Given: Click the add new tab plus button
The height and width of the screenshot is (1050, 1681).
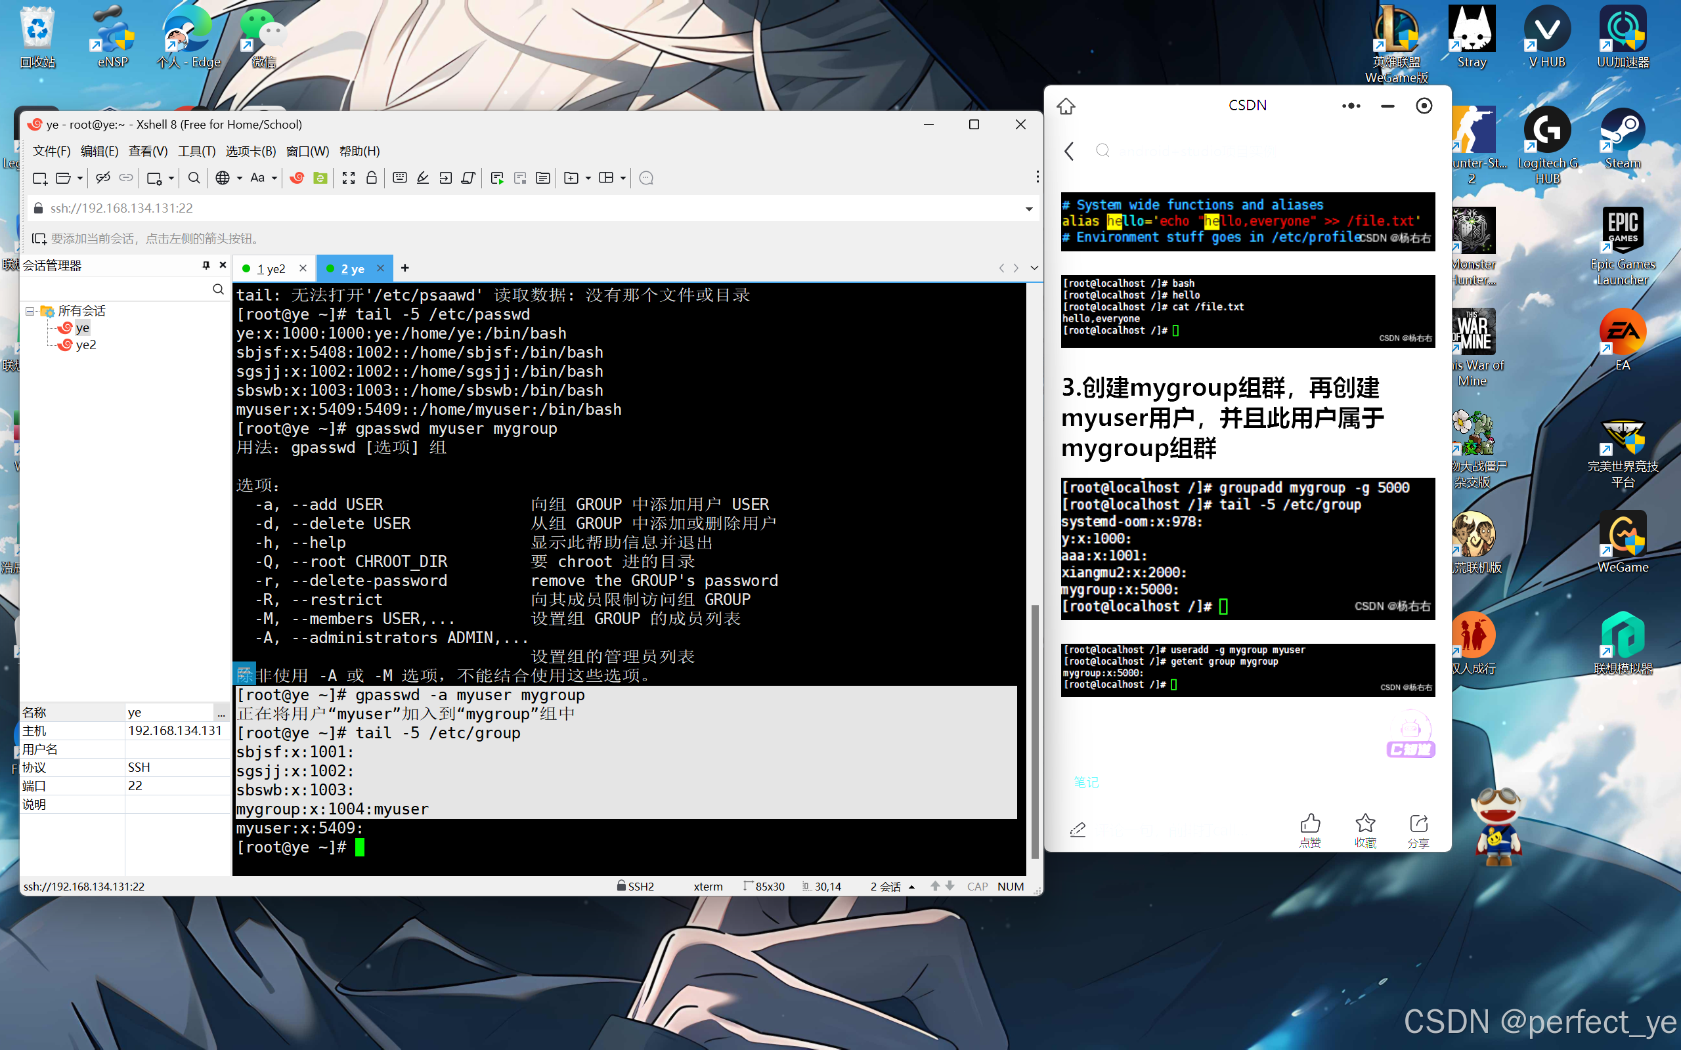Looking at the screenshot, I should coord(405,268).
